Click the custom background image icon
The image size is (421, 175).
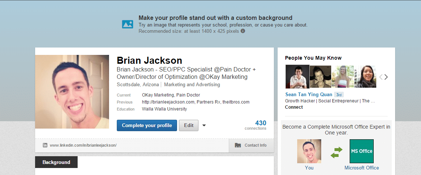tap(128, 24)
